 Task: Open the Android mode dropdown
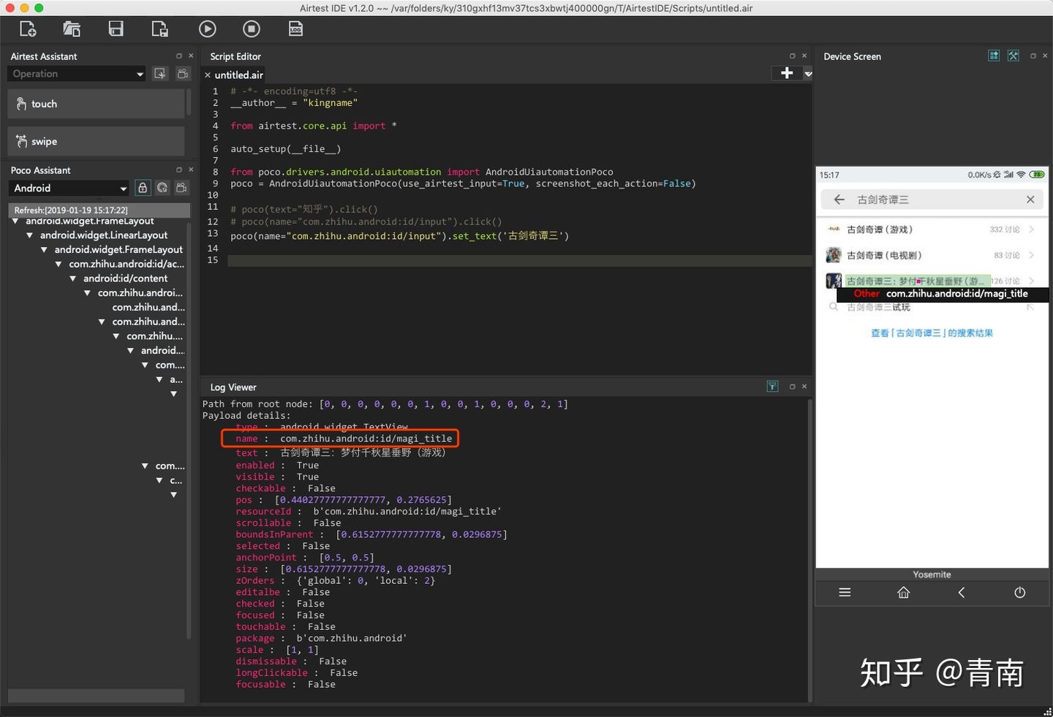tap(69, 188)
